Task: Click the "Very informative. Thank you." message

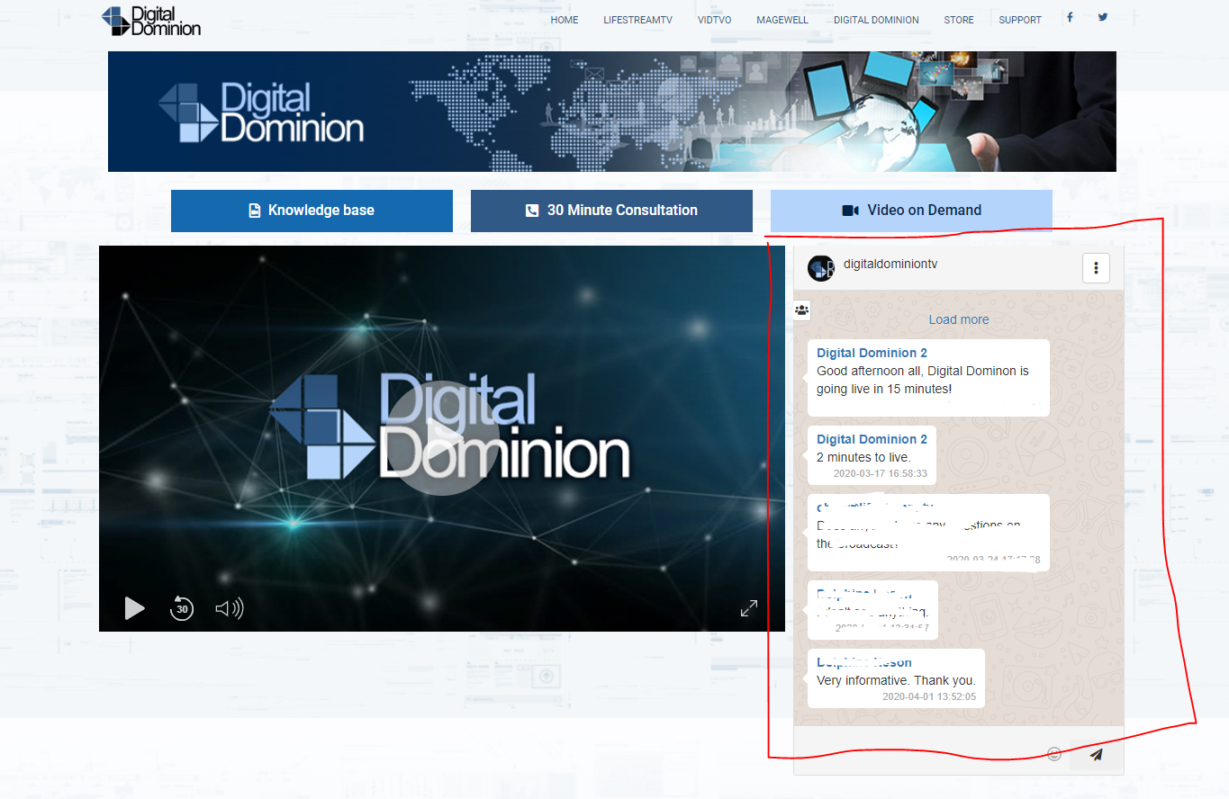Action: [896, 679]
